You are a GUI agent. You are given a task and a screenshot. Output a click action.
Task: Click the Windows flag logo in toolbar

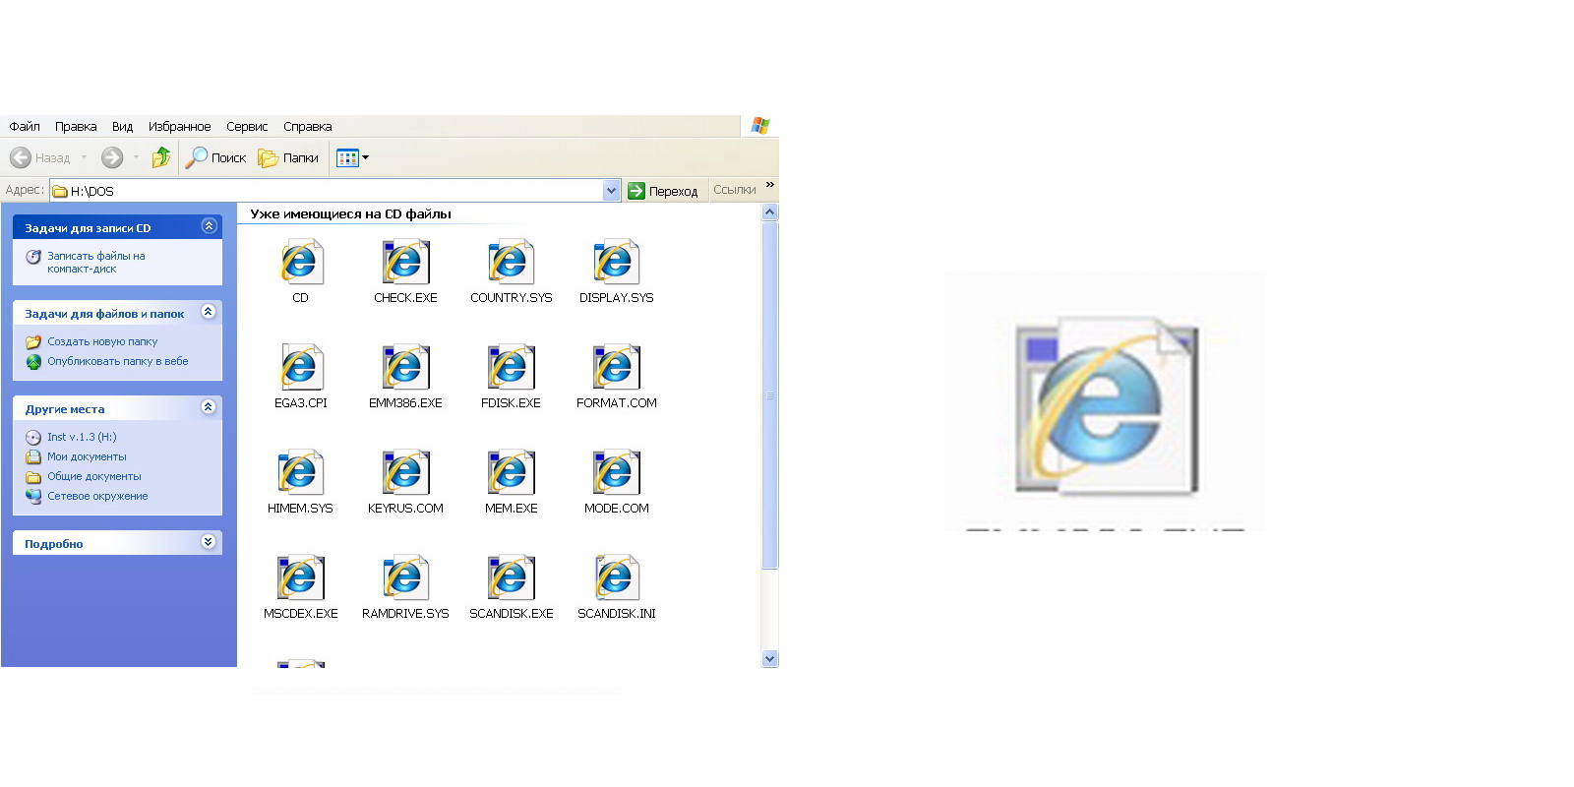[x=760, y=125]
